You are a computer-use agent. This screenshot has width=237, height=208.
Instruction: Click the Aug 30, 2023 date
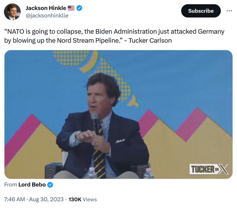(x=46, y=199)
